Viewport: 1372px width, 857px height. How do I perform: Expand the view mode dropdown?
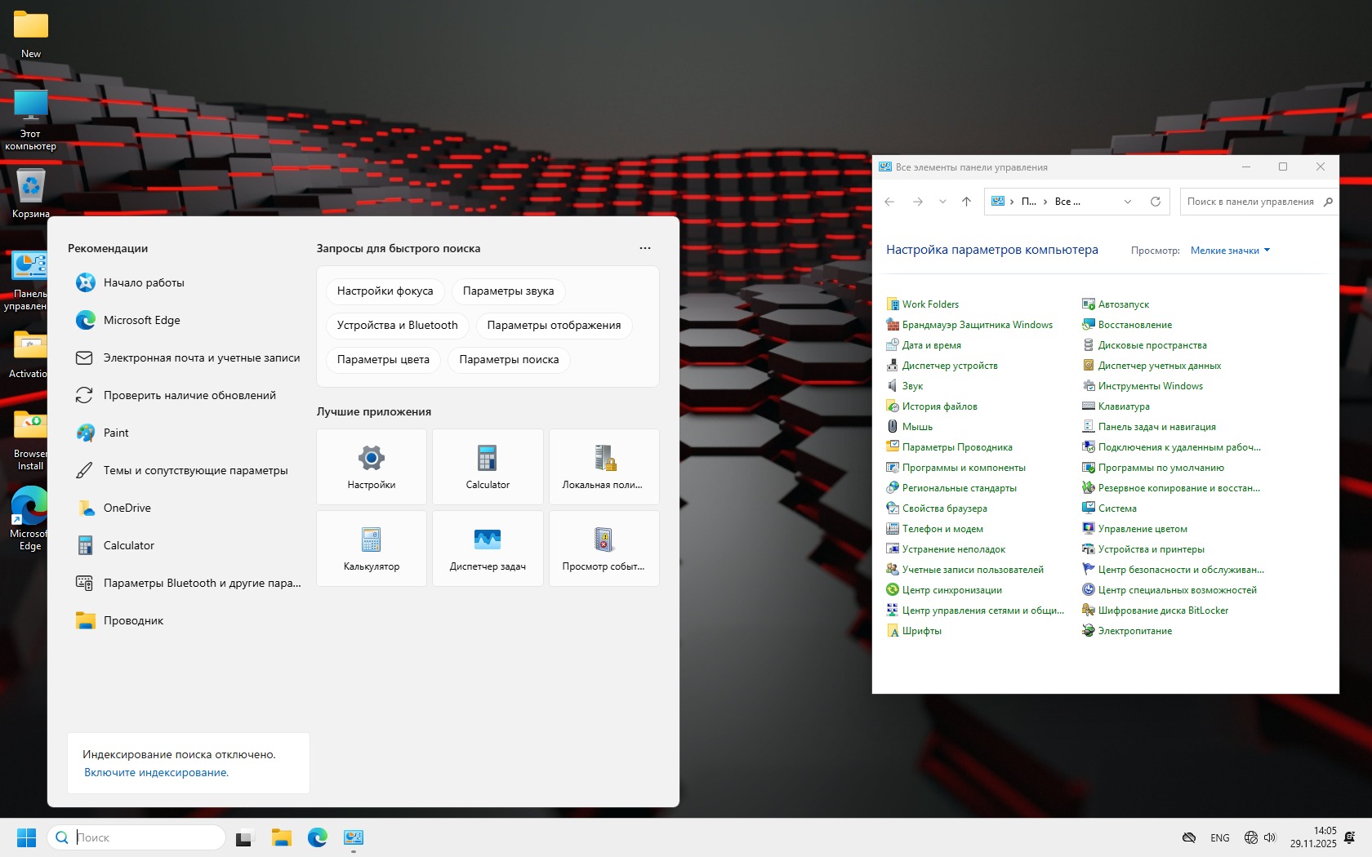1230,251
